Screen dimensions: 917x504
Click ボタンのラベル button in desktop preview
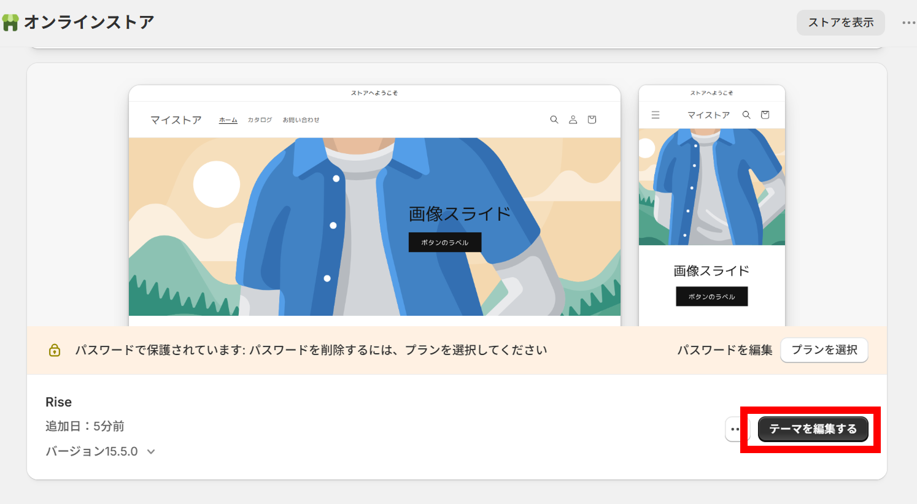[445, 242]
